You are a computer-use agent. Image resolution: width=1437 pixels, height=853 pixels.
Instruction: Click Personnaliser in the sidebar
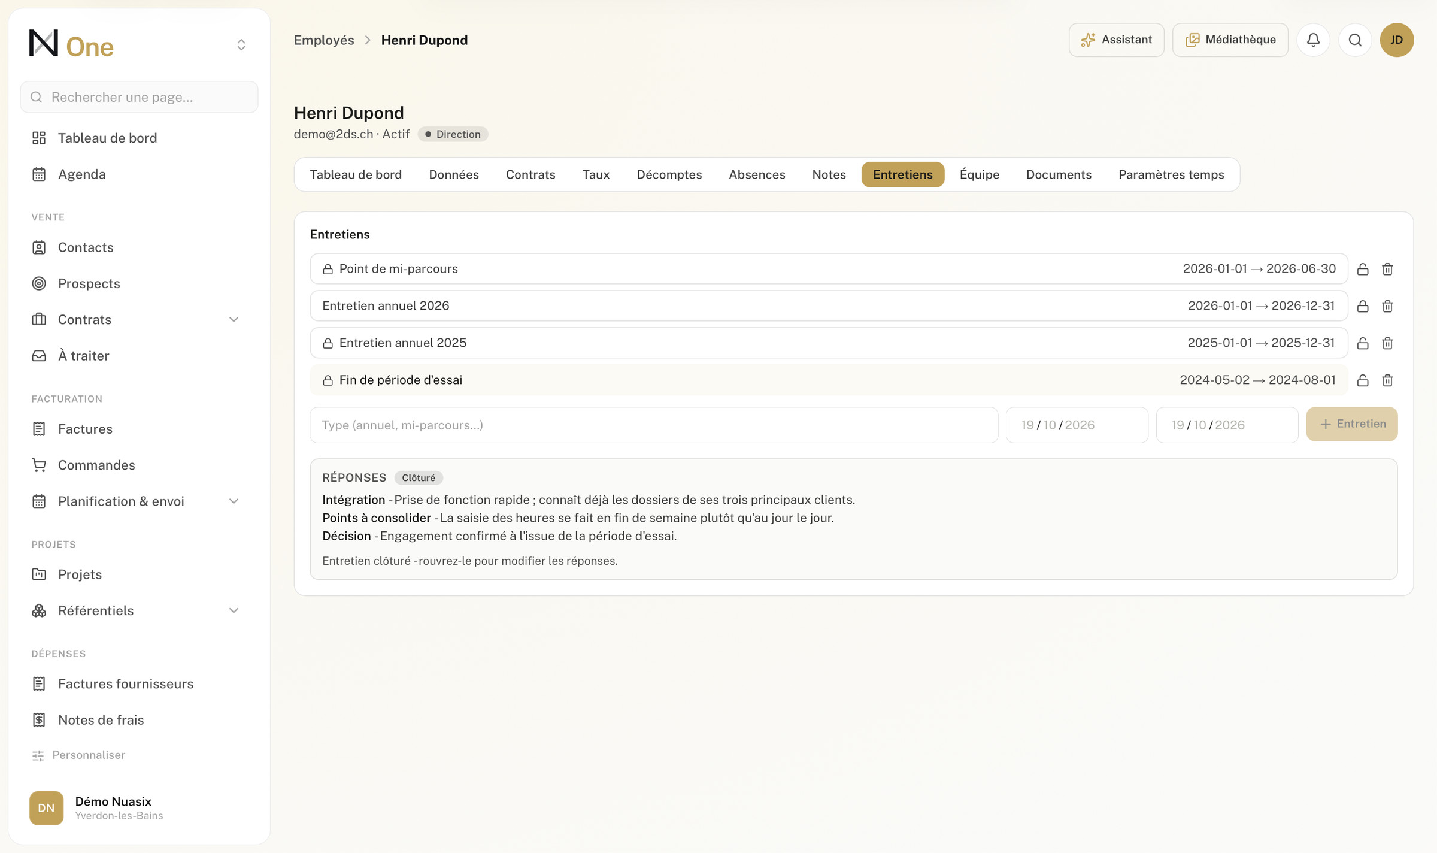click(x=78, y=755)
